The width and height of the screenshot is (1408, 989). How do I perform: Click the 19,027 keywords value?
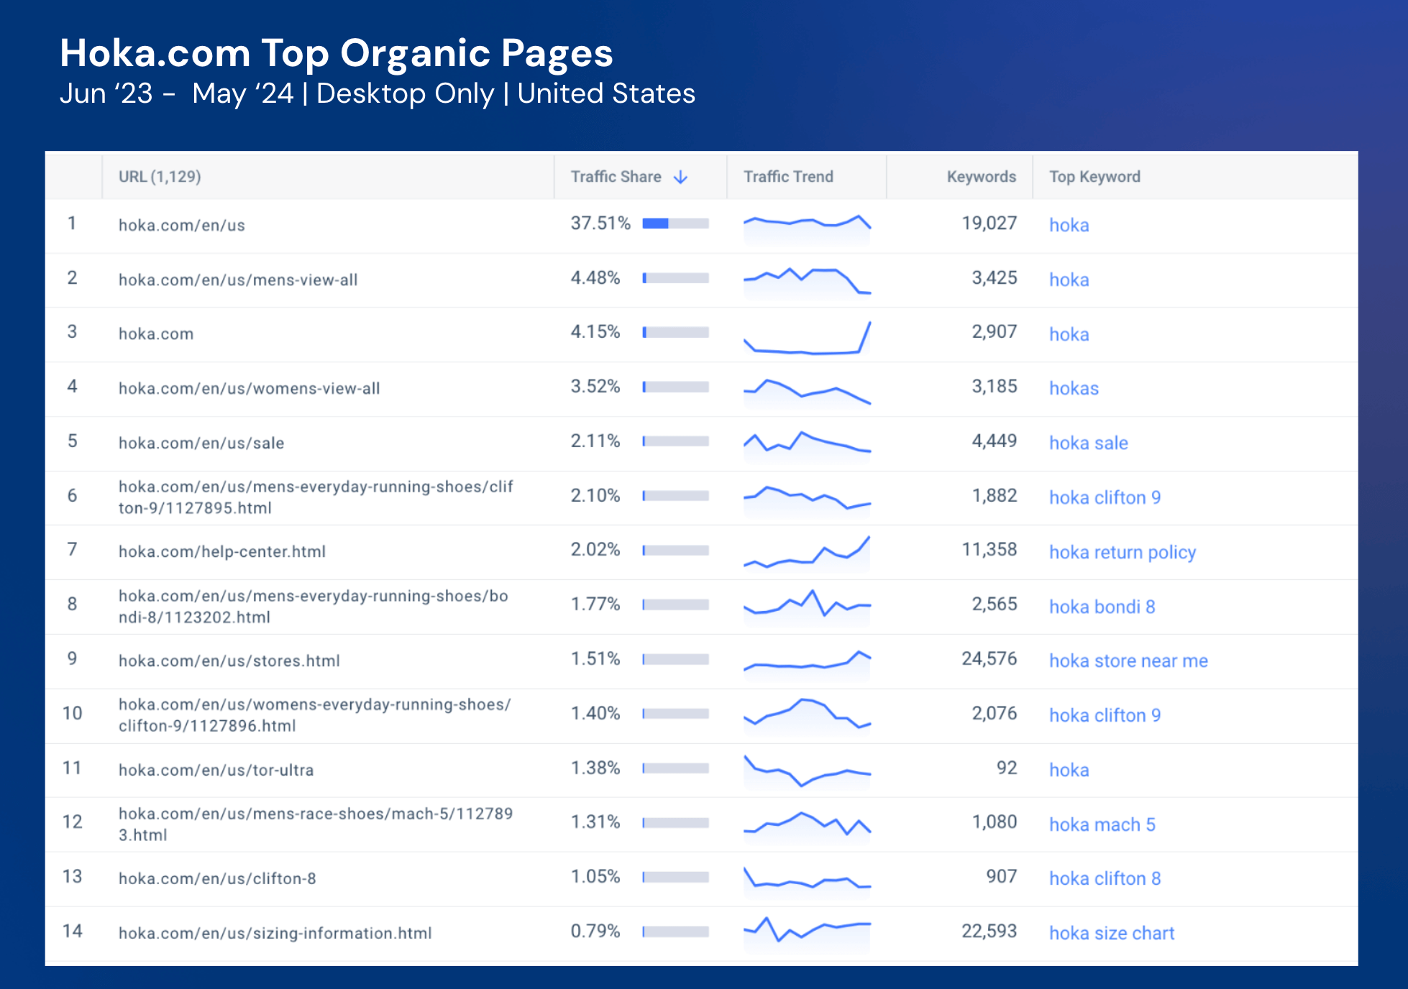point(989,224)
